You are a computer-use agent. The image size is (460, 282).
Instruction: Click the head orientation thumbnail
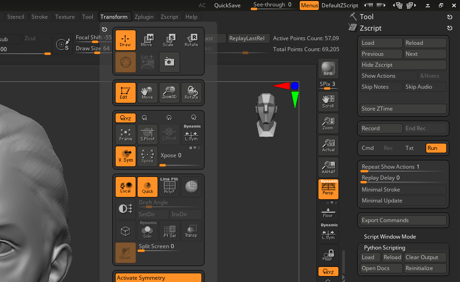[266, 115]
